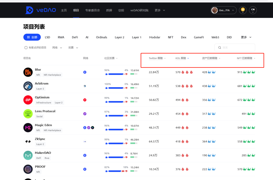273x180 pixels.
Task: Open Optimism project logo
Action: click(x=28, y=100)
